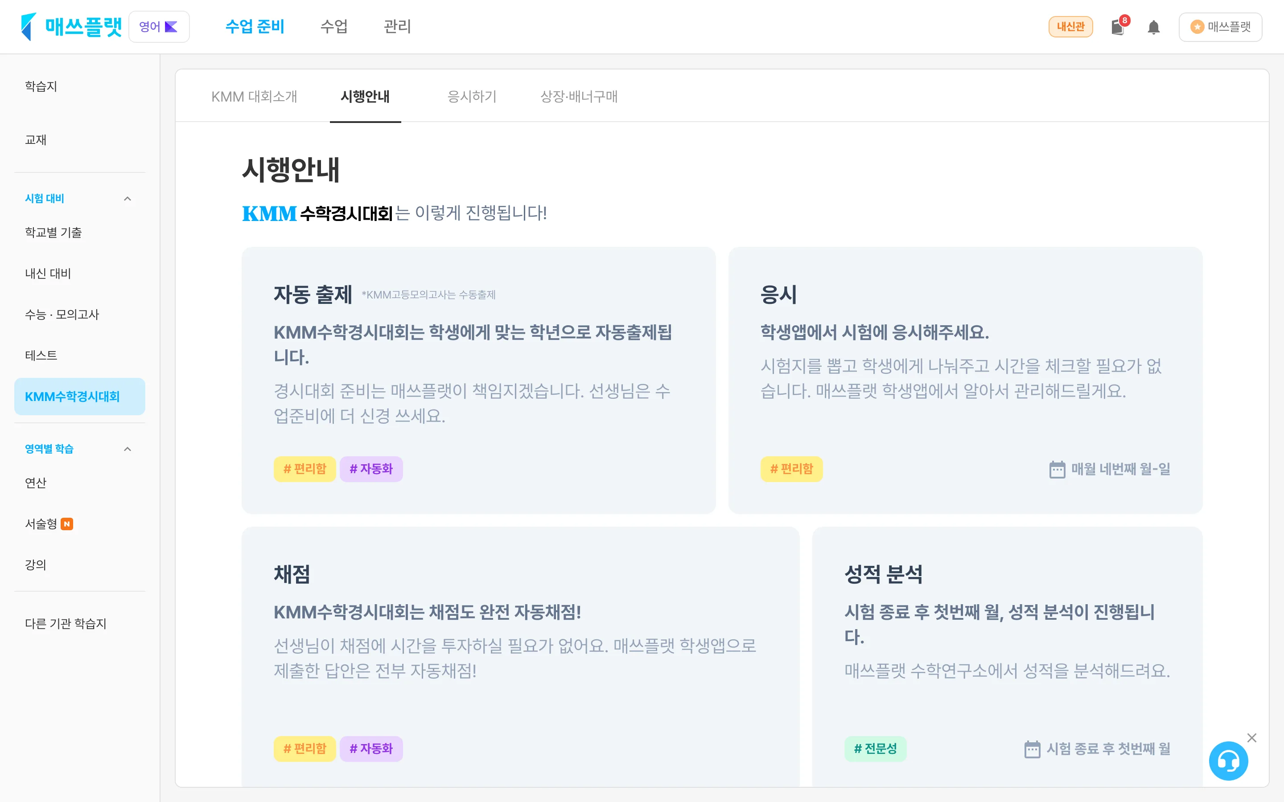The image size is (1284, 802).
Task: Click the 매쓰플랫 logo
Action: 71,27
